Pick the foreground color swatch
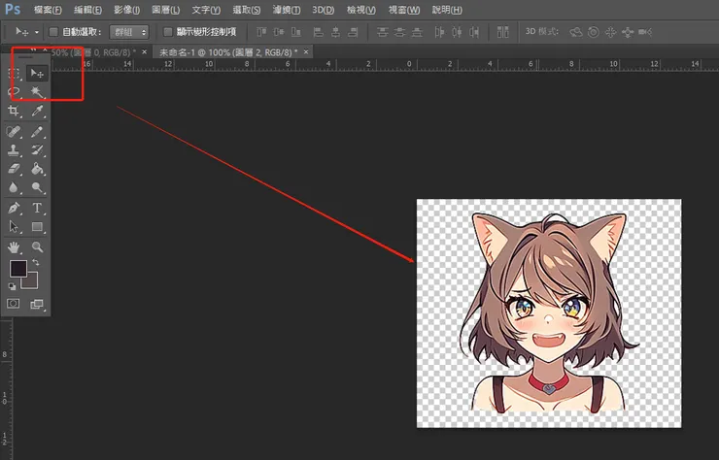Image resolution: width=719 pixels, height=460 pixels. coord(17,269)
